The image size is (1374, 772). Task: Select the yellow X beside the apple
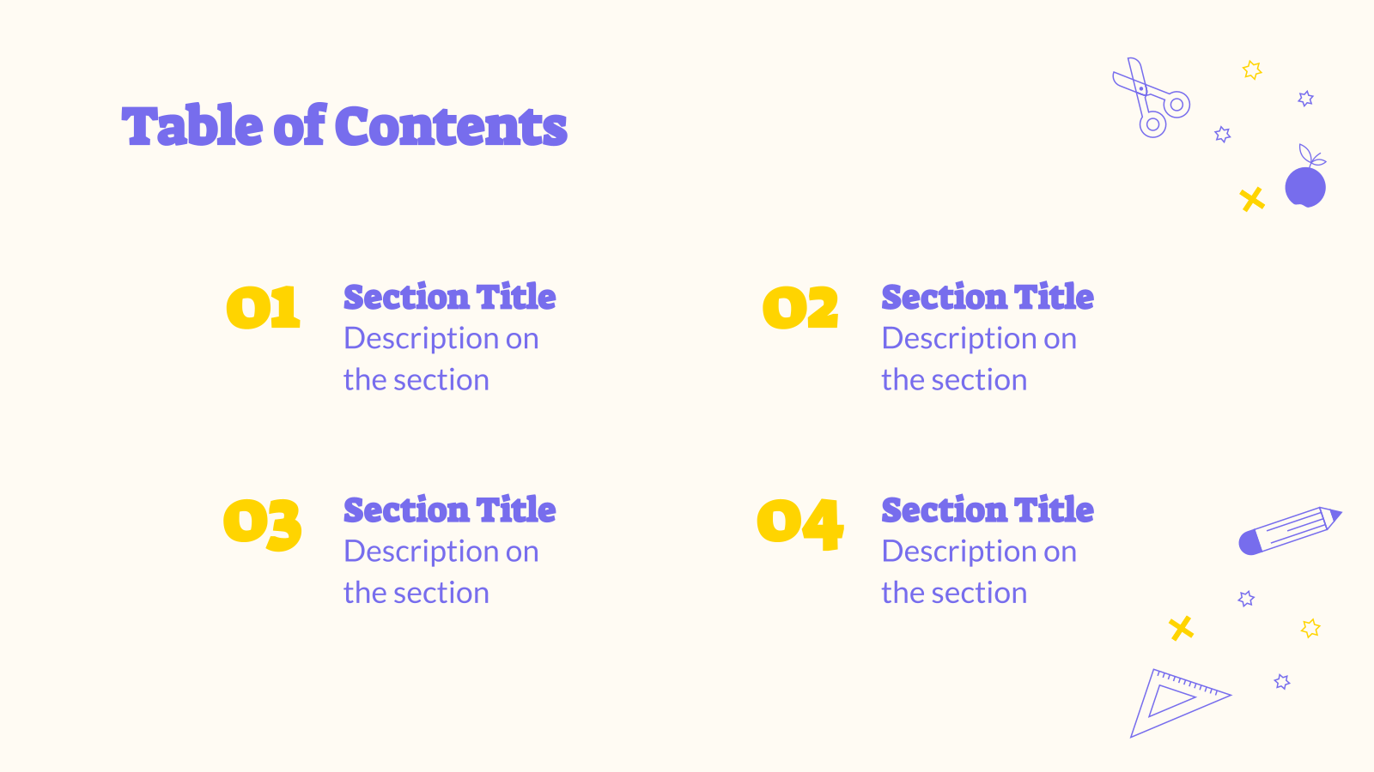click(x=1253, y=200)
